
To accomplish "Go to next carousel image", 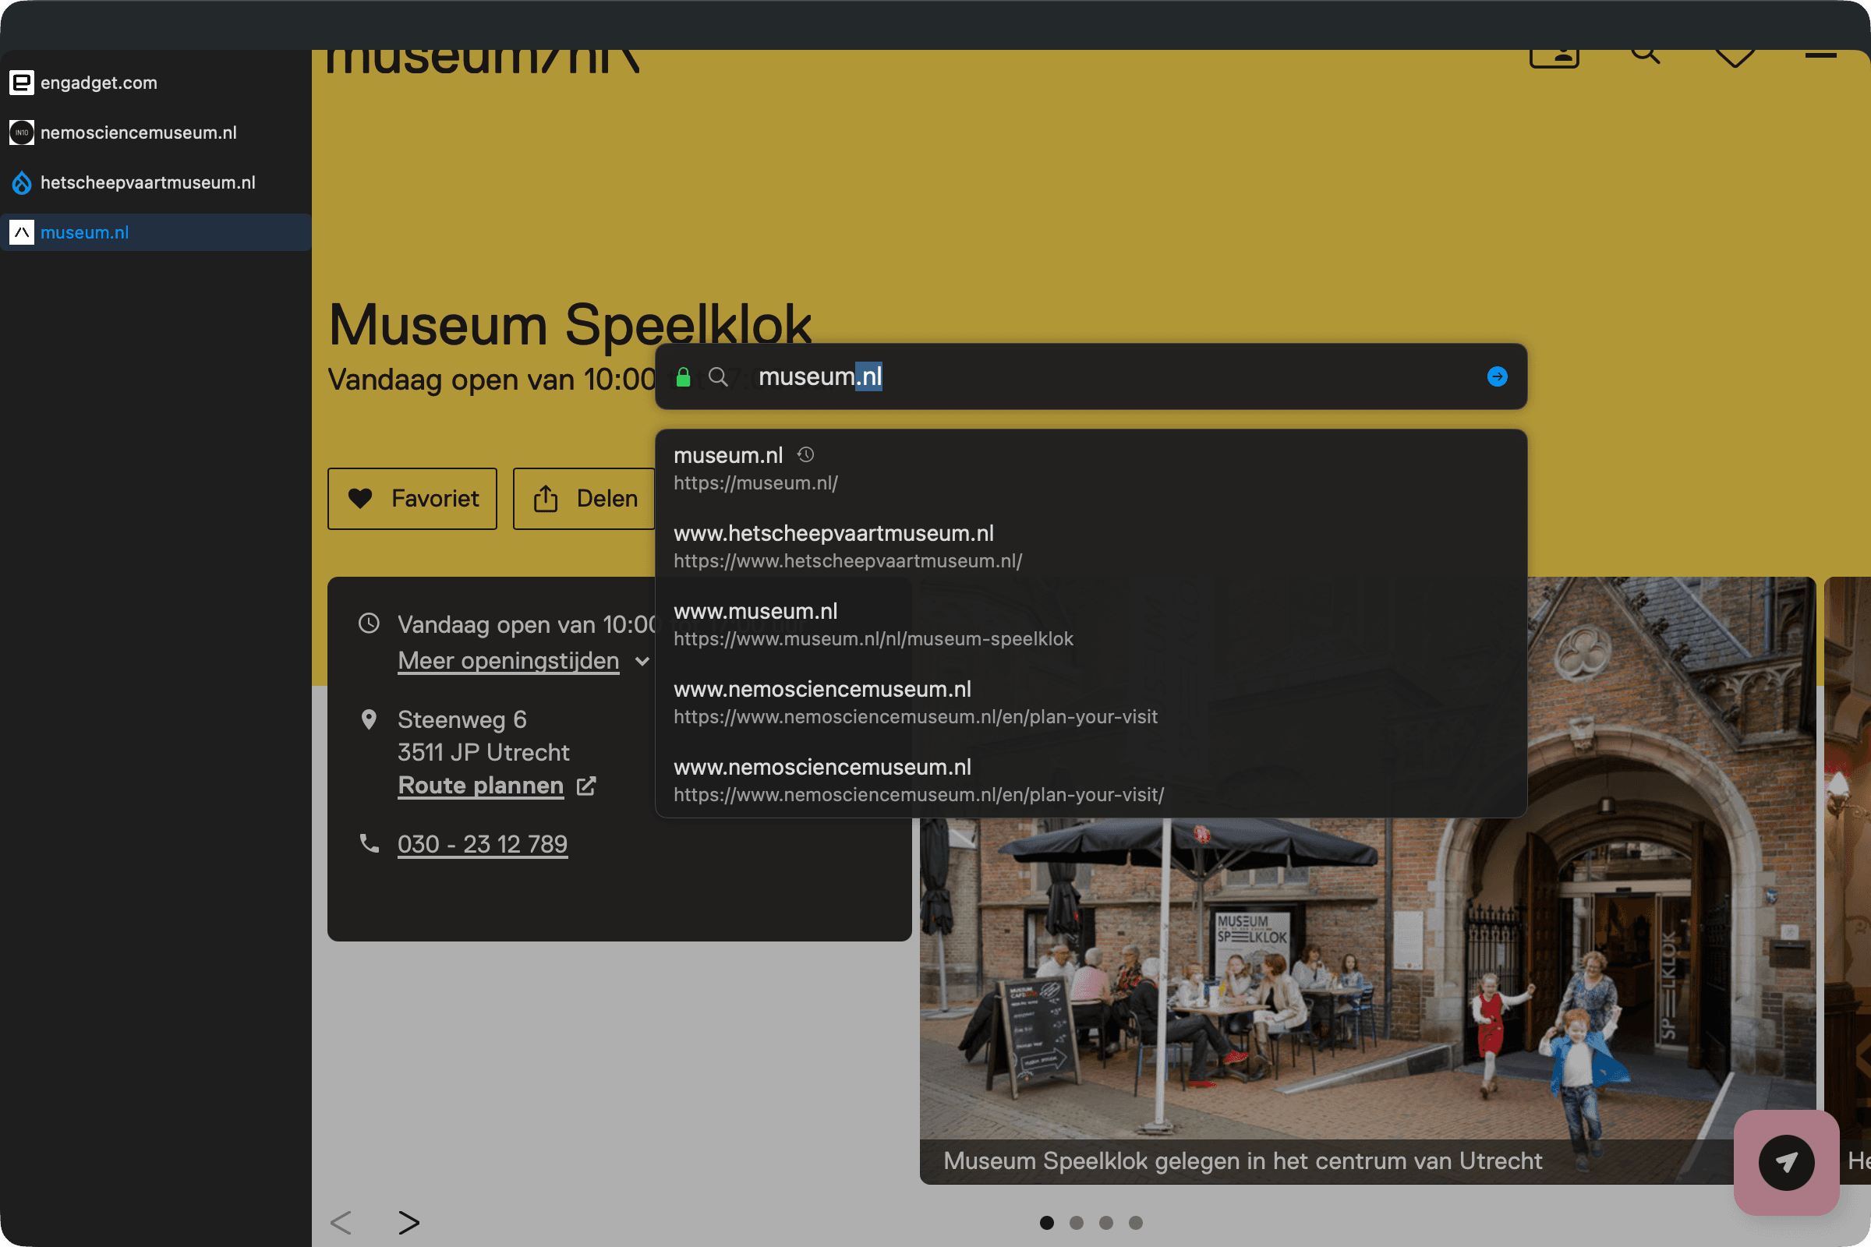I will pyautogui.click(x=409, y=1222).
